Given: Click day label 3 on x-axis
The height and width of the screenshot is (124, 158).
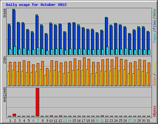Looking at the screenshot, I should coord(19,121).
